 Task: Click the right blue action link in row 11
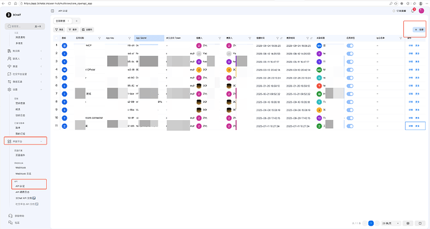click(x=418, y=126)
